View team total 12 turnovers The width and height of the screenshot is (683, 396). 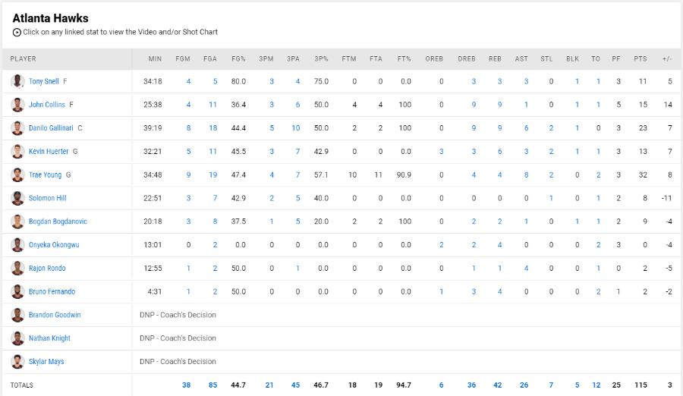(x=596, y=385)
